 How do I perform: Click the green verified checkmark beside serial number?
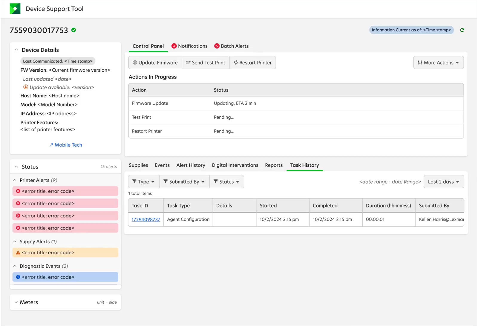pos(74,30)
